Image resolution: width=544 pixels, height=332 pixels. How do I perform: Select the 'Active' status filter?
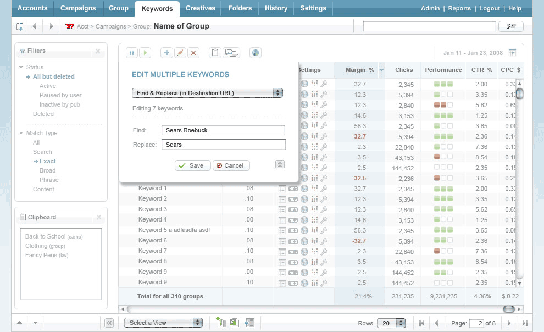48,86
